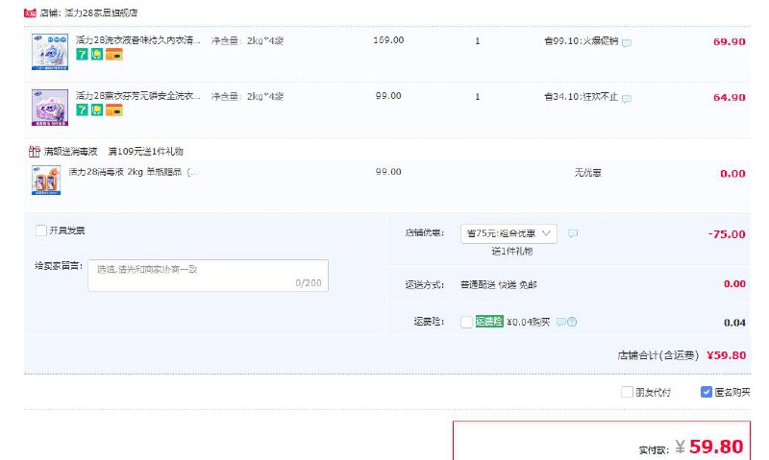Click the gift subtotal 0.00
Image resolution: width=769 pixels, height=460 pixels.
click(732, 174)
